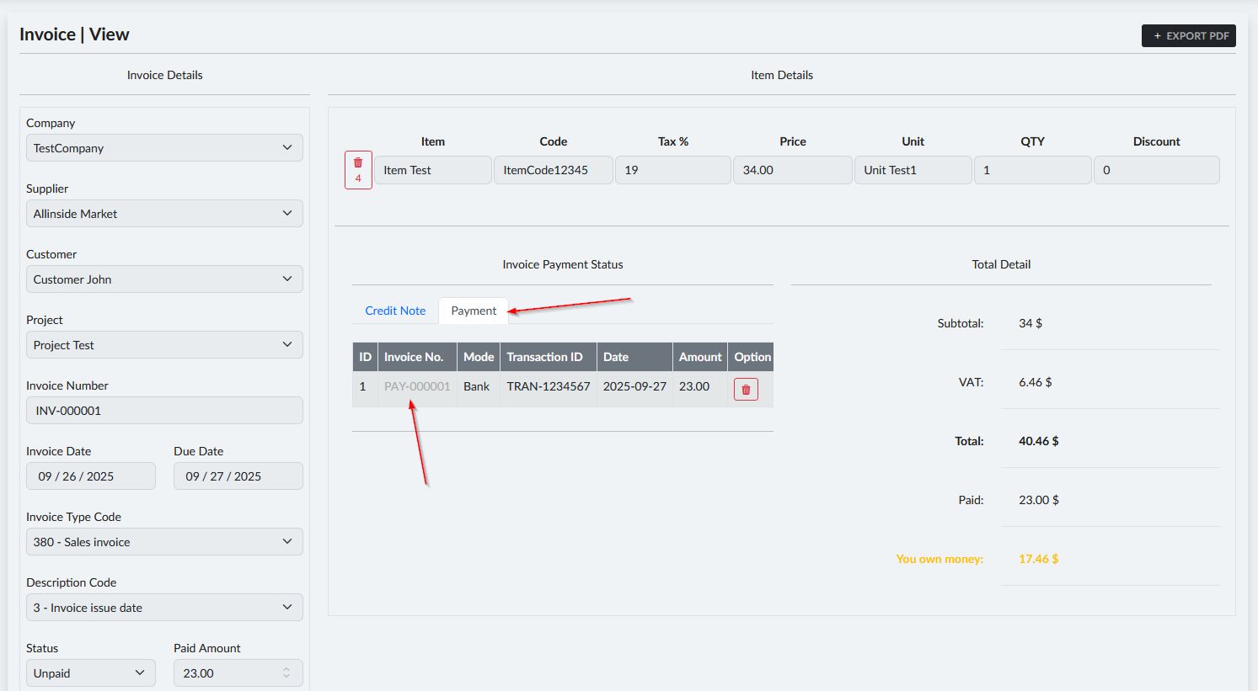The width and height of the screenshot is (1258, 691).
Task: Switch to the Credit Note tab
Action: point(395,311)
